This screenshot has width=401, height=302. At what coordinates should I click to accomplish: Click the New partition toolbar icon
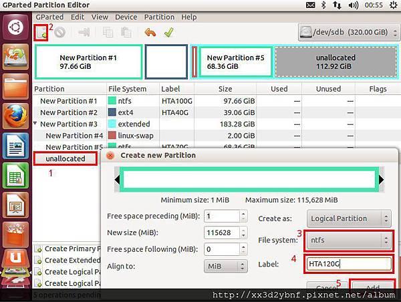(41, 33)
